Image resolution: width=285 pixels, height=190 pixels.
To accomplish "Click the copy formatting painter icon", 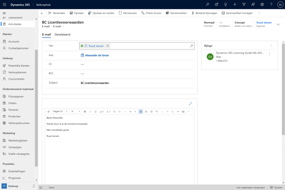I will [48, 111].
